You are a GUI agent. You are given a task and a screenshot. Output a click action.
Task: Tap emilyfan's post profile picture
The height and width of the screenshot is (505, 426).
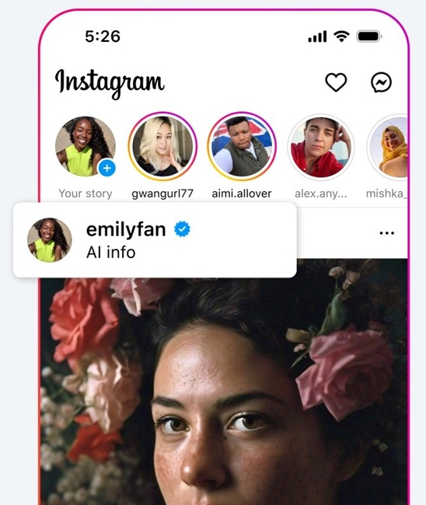tap(49, 240)
